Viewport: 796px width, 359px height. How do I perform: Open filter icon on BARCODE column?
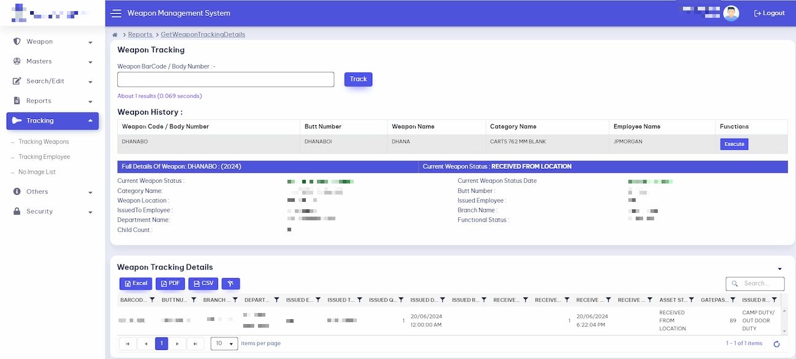click(152, 300)
